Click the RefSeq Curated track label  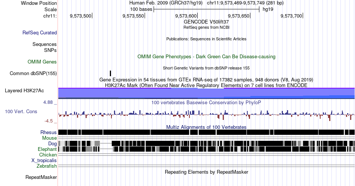coord(39,32)
